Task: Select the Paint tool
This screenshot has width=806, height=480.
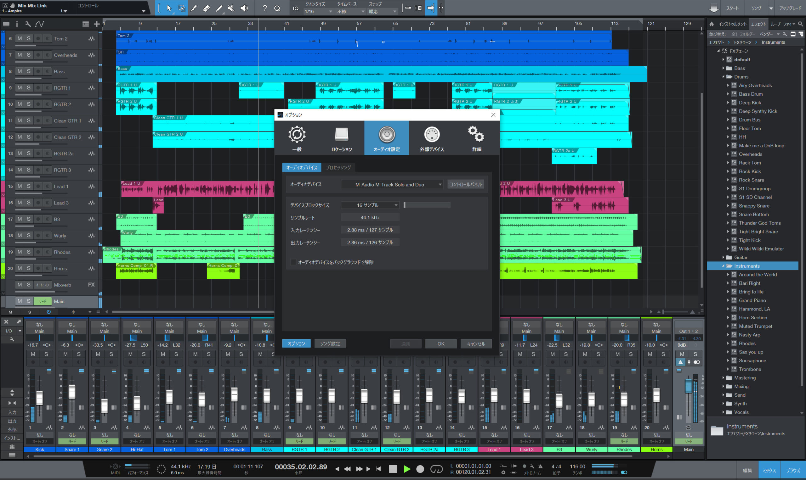Action: (219, 8)
